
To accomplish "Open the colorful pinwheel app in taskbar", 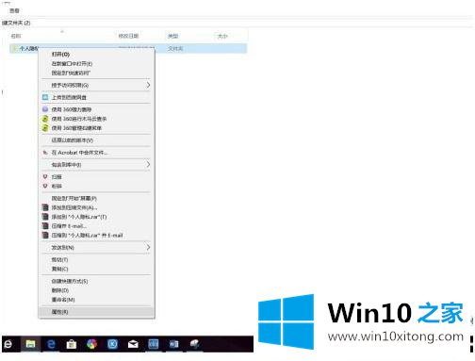I will click(92, 344).
